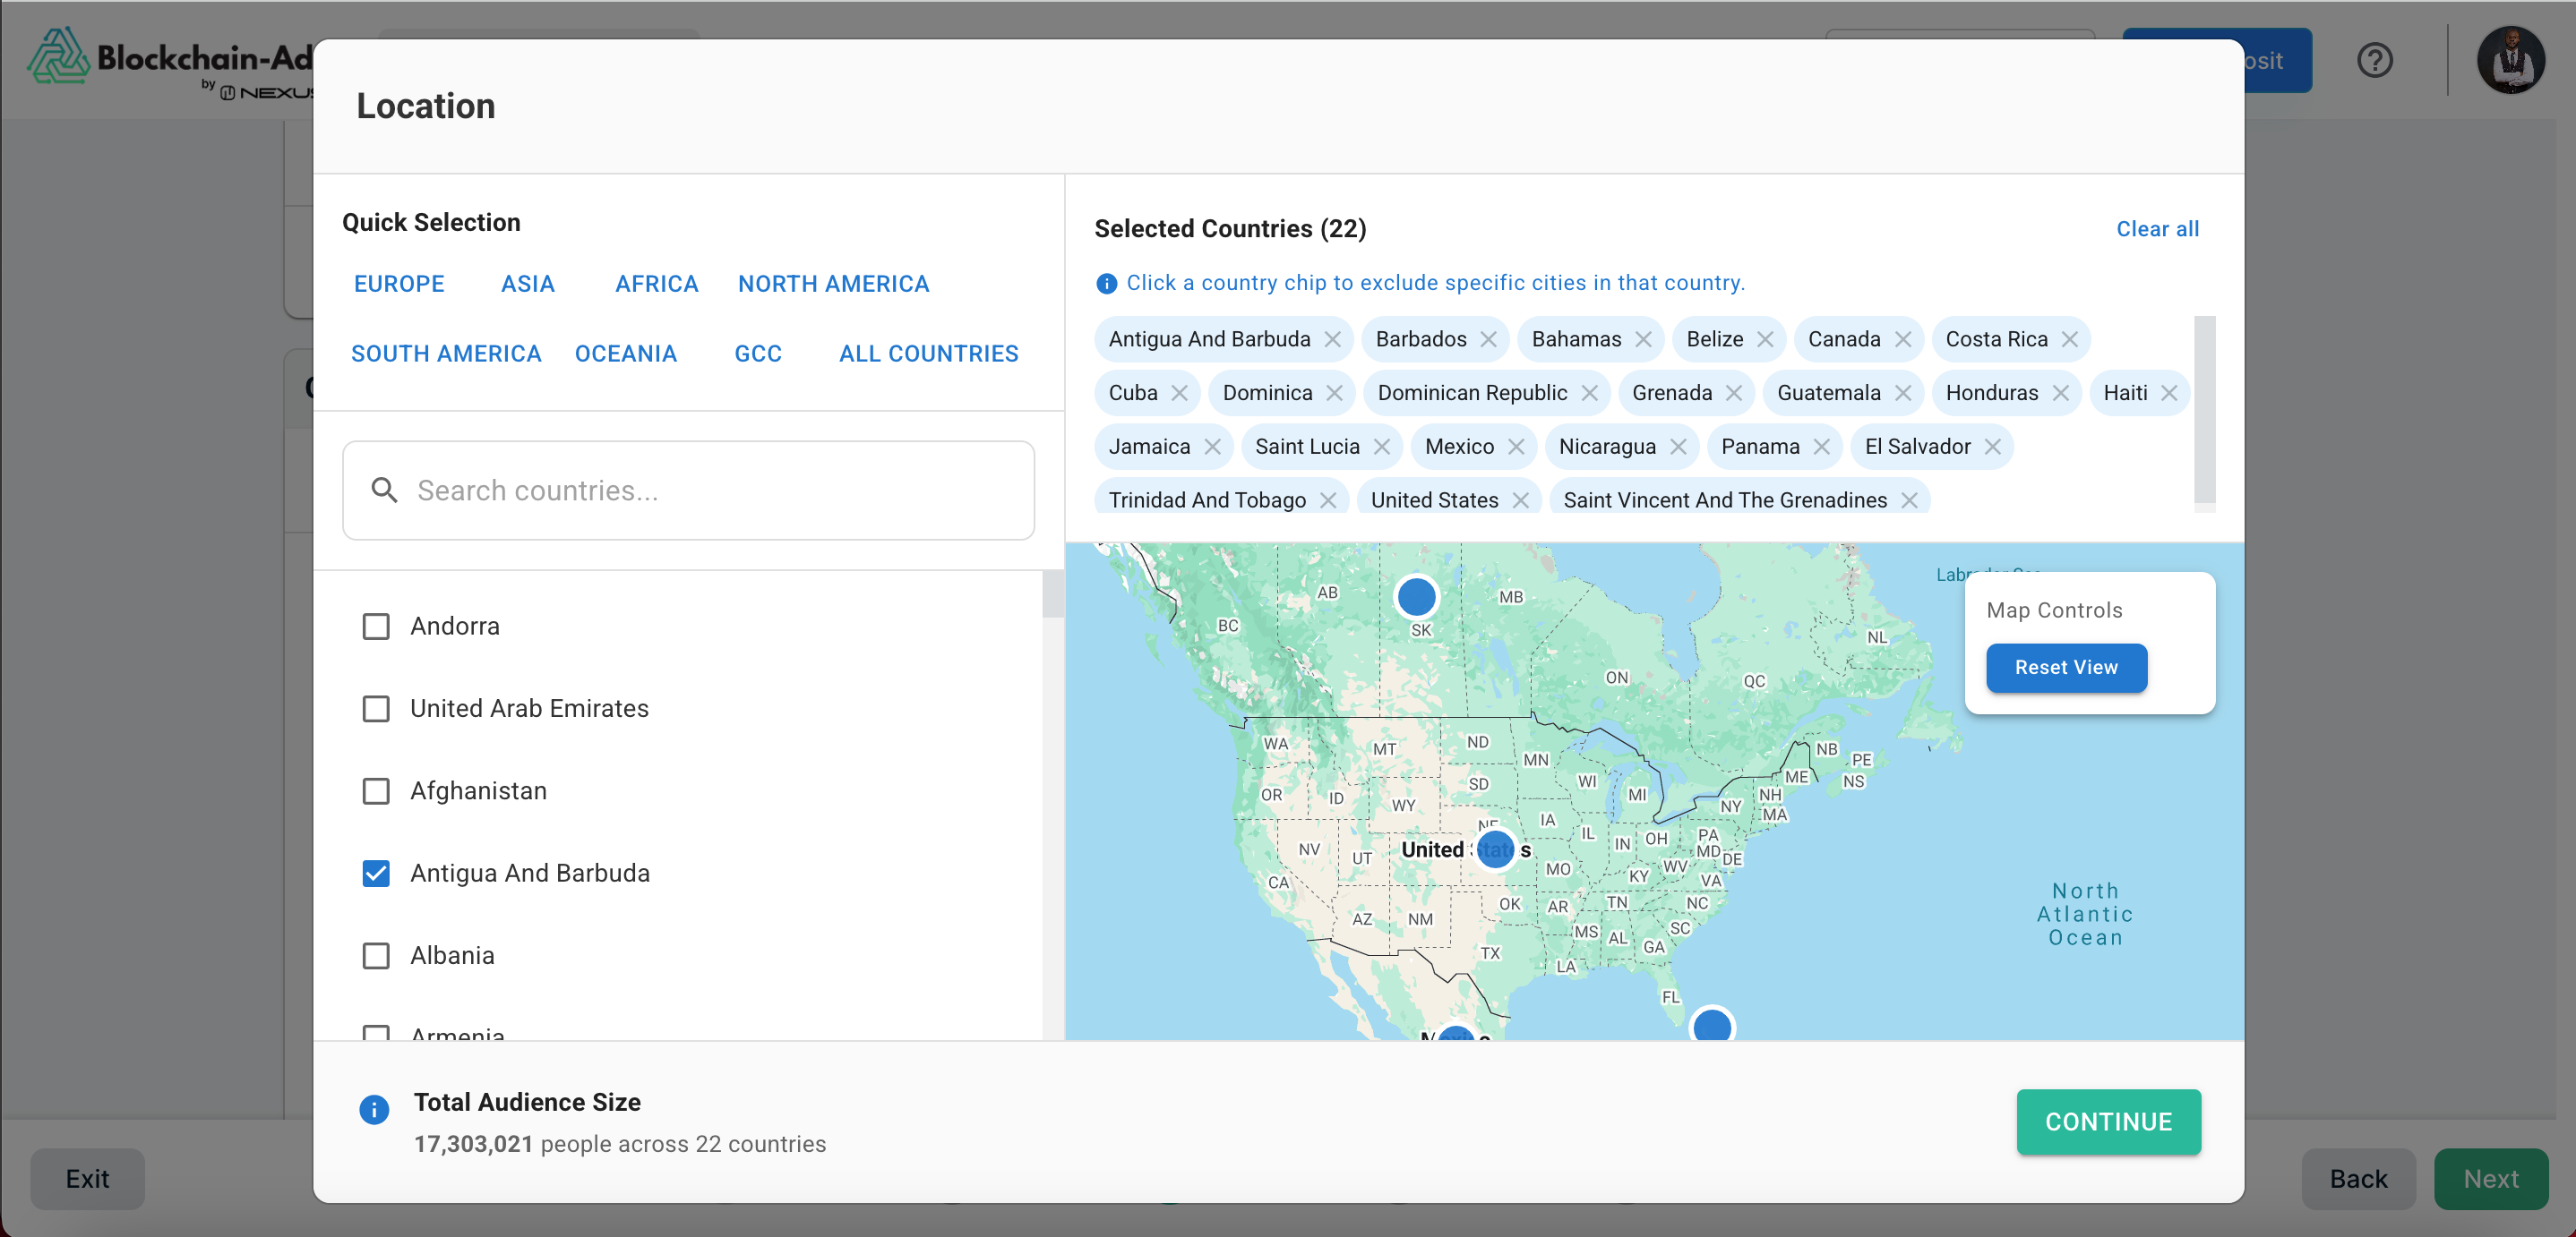Click Reset View in Map Controls
Image resolution: width=2576 pixels, height=1237 pixels.
(2066, 668)
